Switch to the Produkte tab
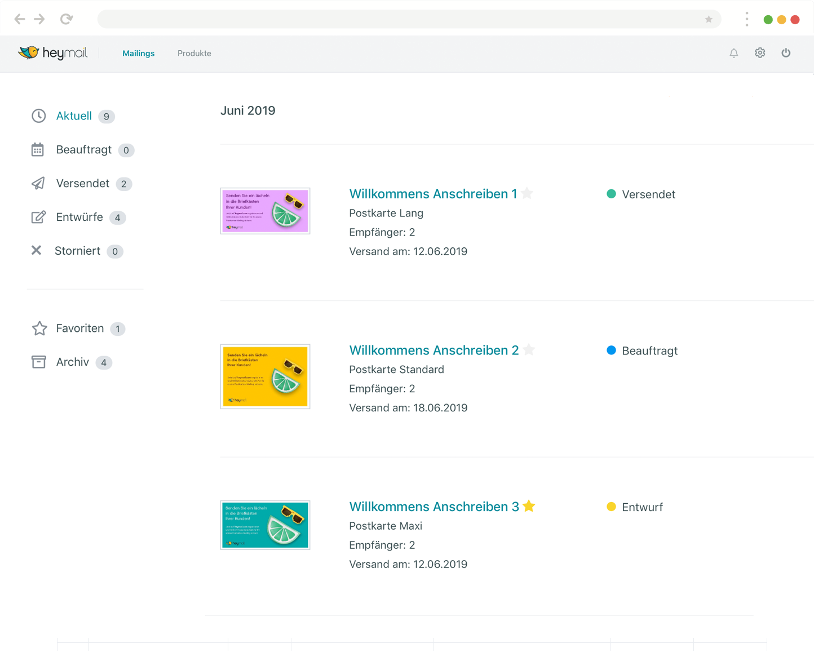This screenshot has height=657, width=814. (194, 54)
